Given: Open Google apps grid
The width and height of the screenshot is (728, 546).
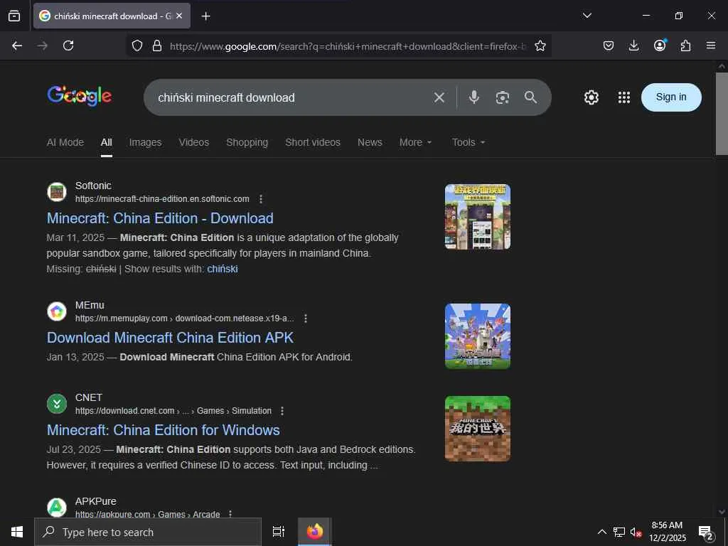Looking at the screenshot, I should click(x=624, y=97).
